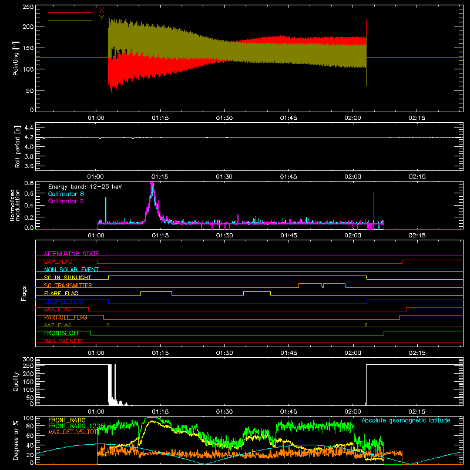Select the yellow FRONT_RATIO legend entry
The width and height of the screenshot is (470, 470).
pyautogui.click(x=67, y=420)
